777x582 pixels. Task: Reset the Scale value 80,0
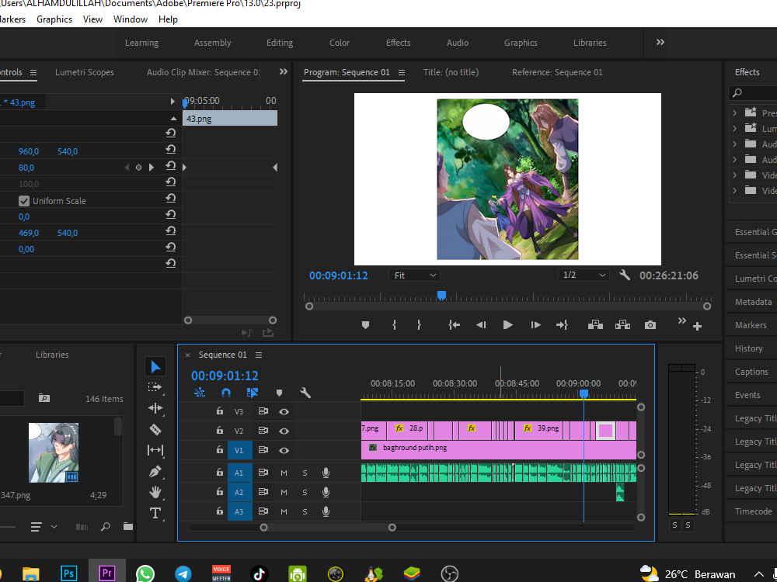point(170,166)
